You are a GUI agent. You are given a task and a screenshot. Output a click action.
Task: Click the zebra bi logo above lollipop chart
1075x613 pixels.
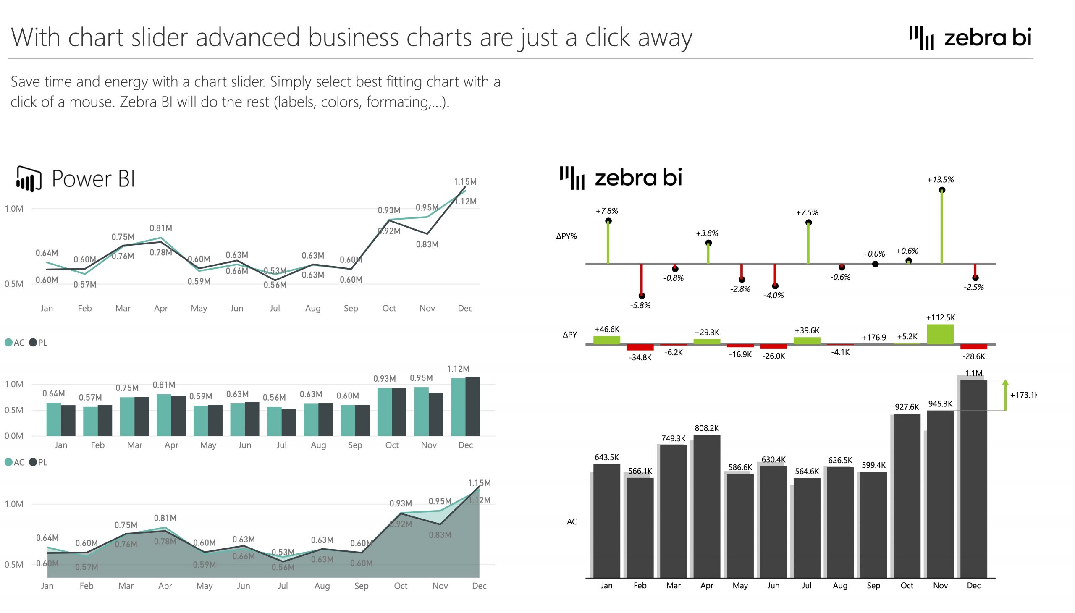[621, 178]
